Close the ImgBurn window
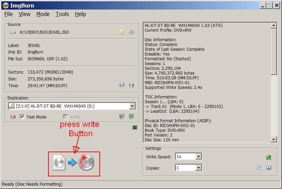The image size is (282, 189). click(x=277, y=5)
